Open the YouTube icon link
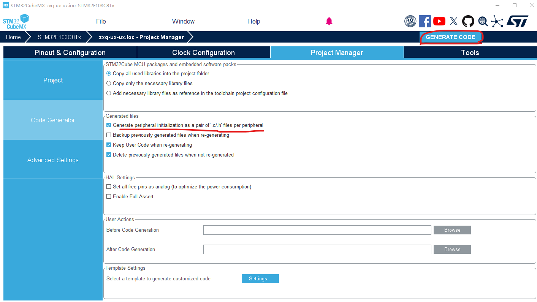The height and width of the screenshot is (302, 537). click(439, 21)
